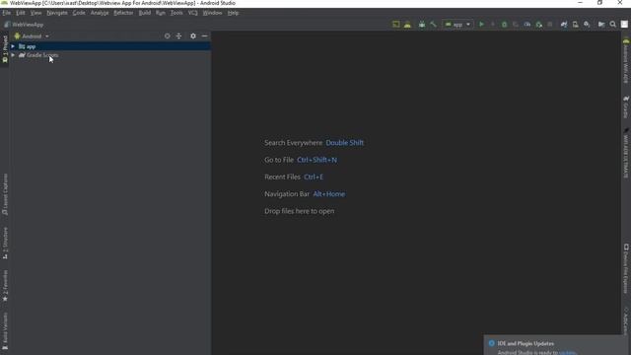Click the Collapse All icon in Project panel
The height and width of the screenshot is (355, 631).
coord(178,36)
